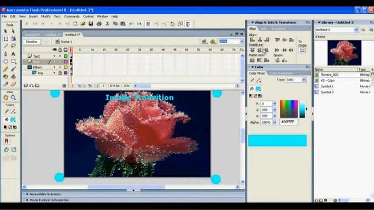This screenshot has height=210, width=374.
Task: Select the Lasso tool
Action: pos(13,46)
